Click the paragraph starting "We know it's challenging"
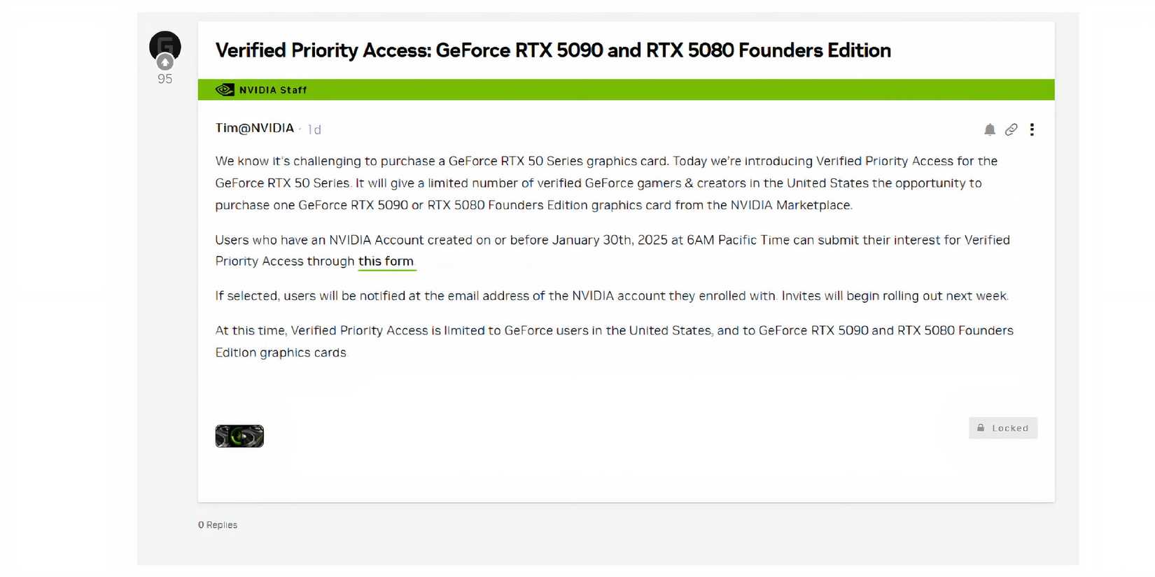1155x577 pixels. (606, 183)
